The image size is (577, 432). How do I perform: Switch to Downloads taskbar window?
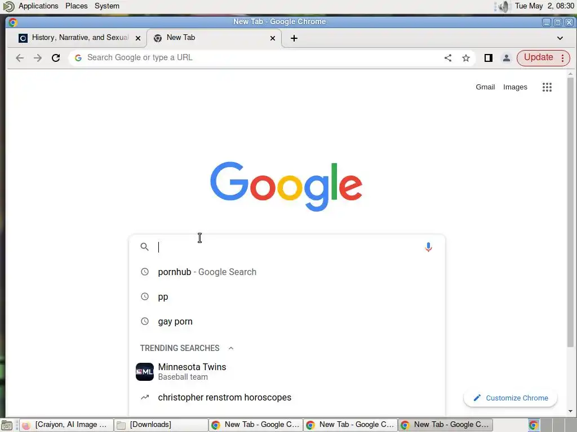161,425
